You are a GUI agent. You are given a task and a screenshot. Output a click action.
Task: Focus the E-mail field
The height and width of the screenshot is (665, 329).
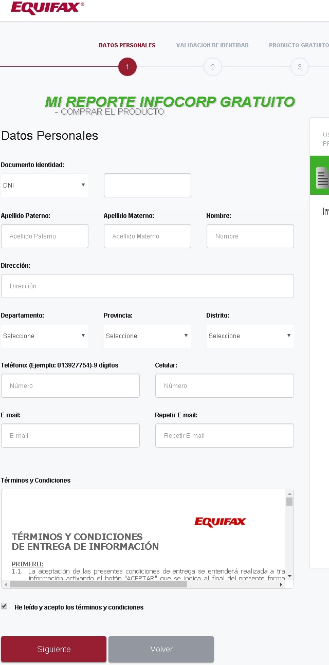coord(70,435)
